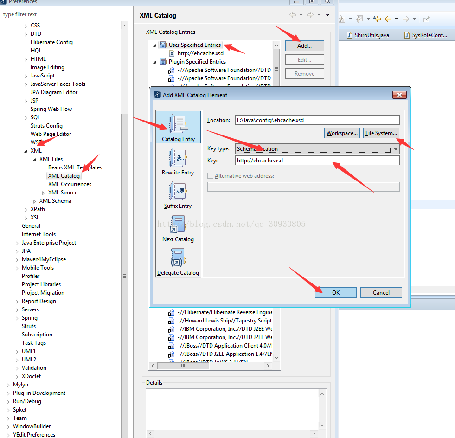Select the Next Catalog icon
This screenshot has height=438, width=455.
(178, 225)
